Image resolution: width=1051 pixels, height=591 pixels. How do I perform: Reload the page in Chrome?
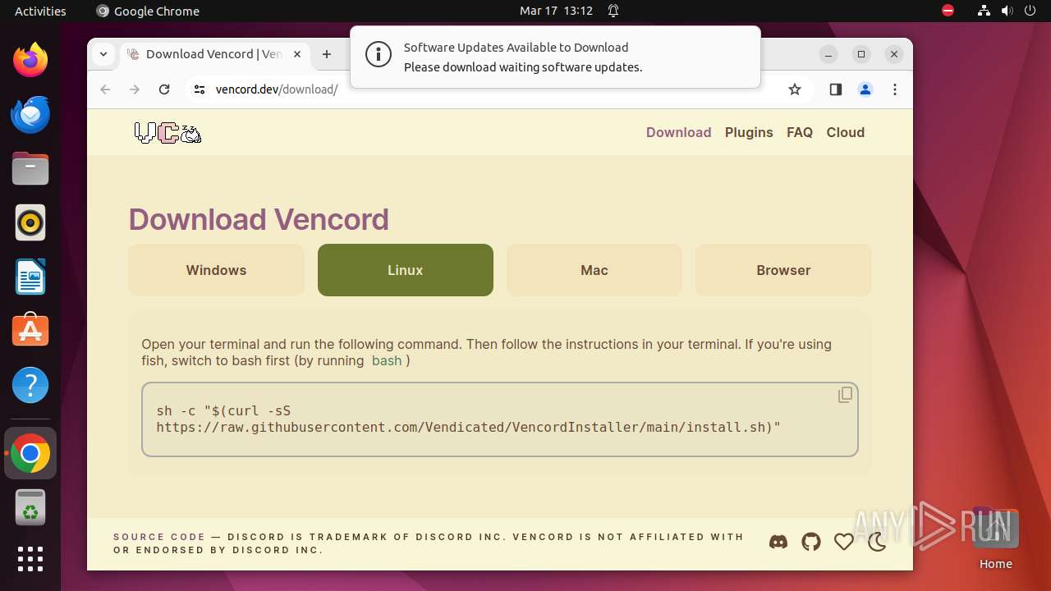pyautogui.click(x=164, y=89)
